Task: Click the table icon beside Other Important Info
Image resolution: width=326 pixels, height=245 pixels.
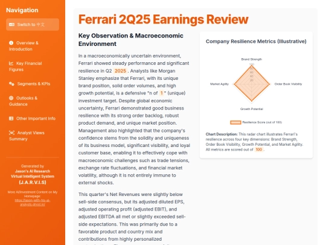Action: tap(11, 119)
